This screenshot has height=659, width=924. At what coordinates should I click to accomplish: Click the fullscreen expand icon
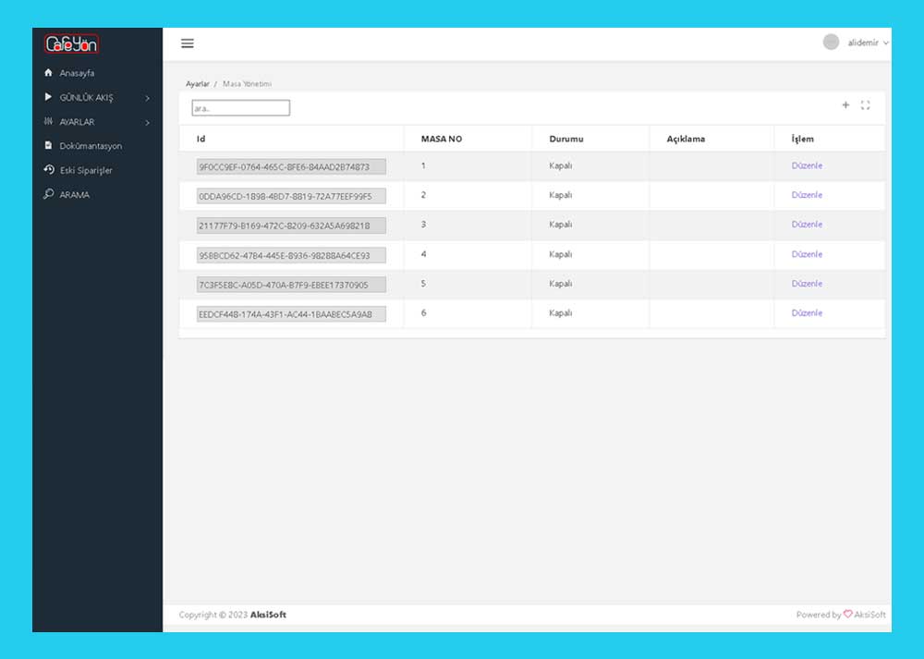866,105
